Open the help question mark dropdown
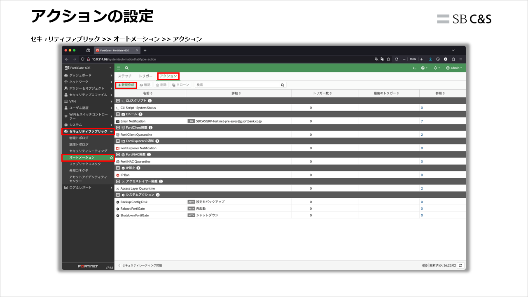Image resolution: width=528 pixels, height=297 pixels. click(x=424, y=68)
